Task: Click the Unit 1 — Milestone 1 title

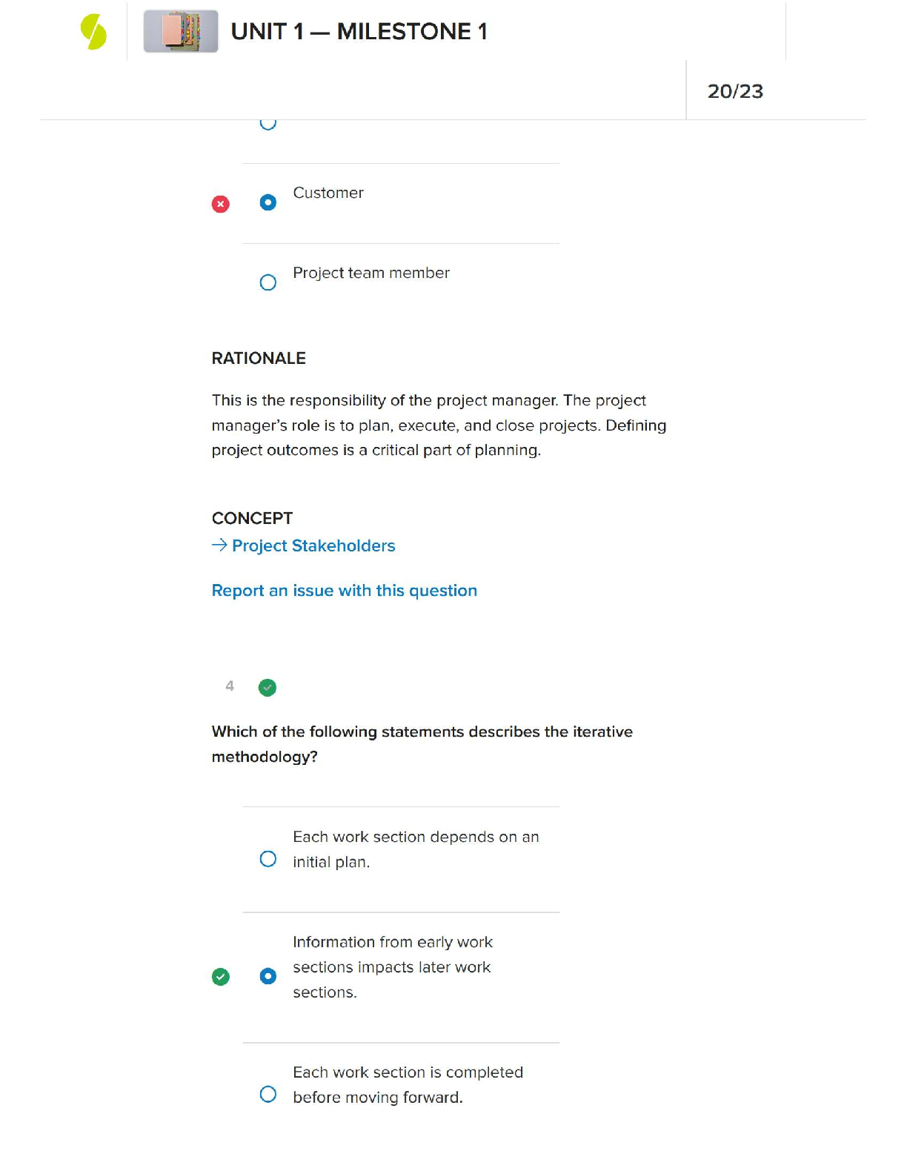Action: (359, 32)
